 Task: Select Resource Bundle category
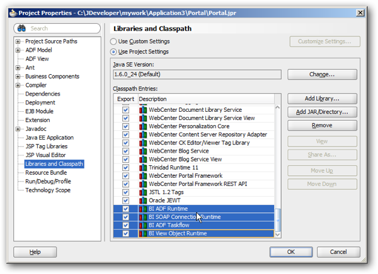(46, 173)
